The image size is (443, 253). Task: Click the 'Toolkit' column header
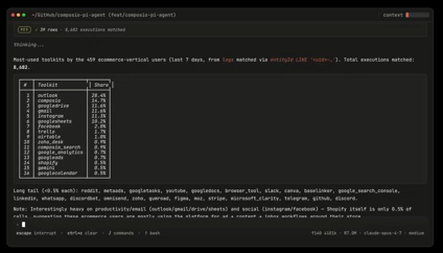point(48,85)
